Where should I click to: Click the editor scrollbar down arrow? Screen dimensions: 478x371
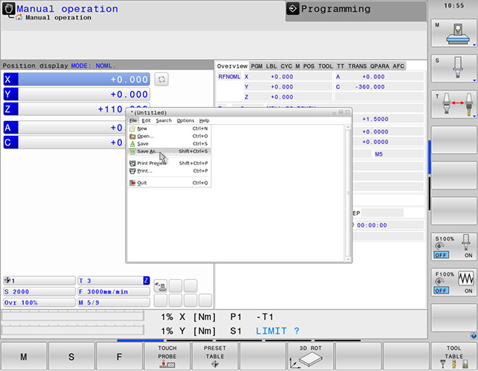pyautogui.click(x=348, y=260)
